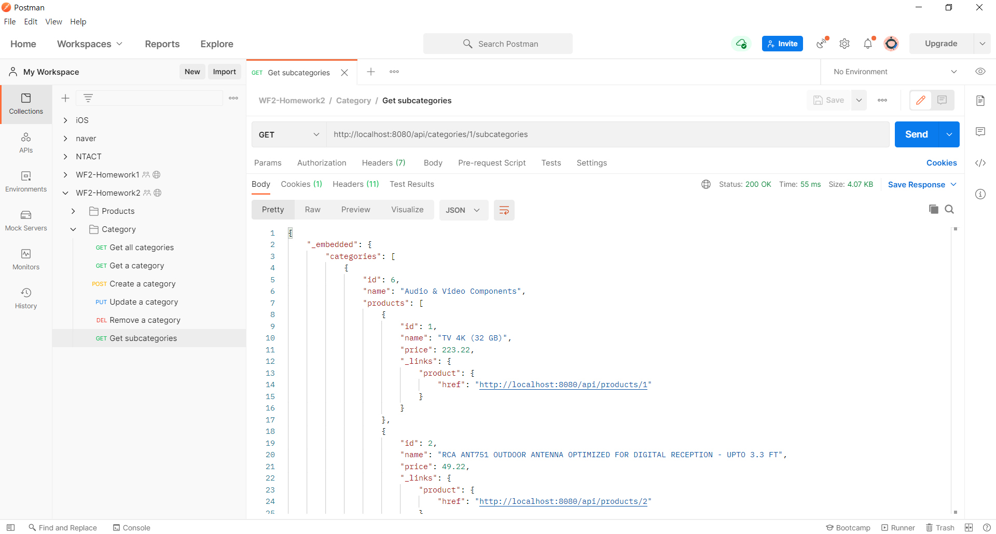Open the No Environment selector
The height and width of the screenshot is (534, 996).
click(894, 72)
